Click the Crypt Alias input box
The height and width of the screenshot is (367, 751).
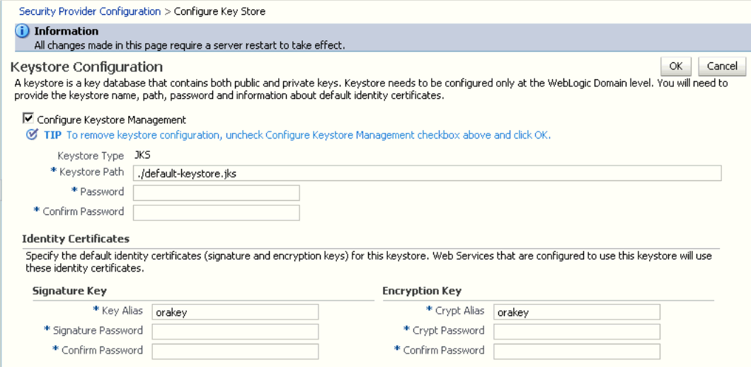click(576, 312)
